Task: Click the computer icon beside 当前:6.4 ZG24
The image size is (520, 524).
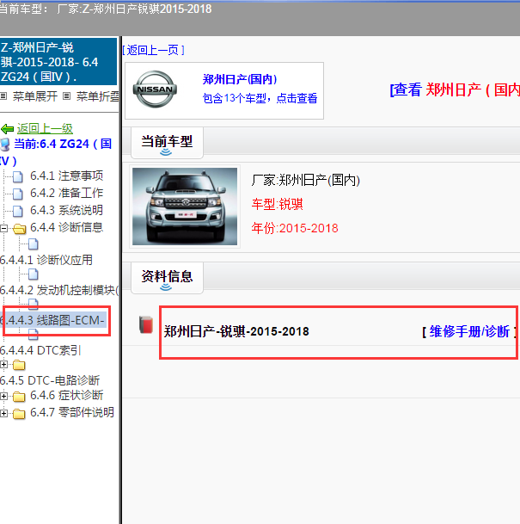Action: point(5,145)
